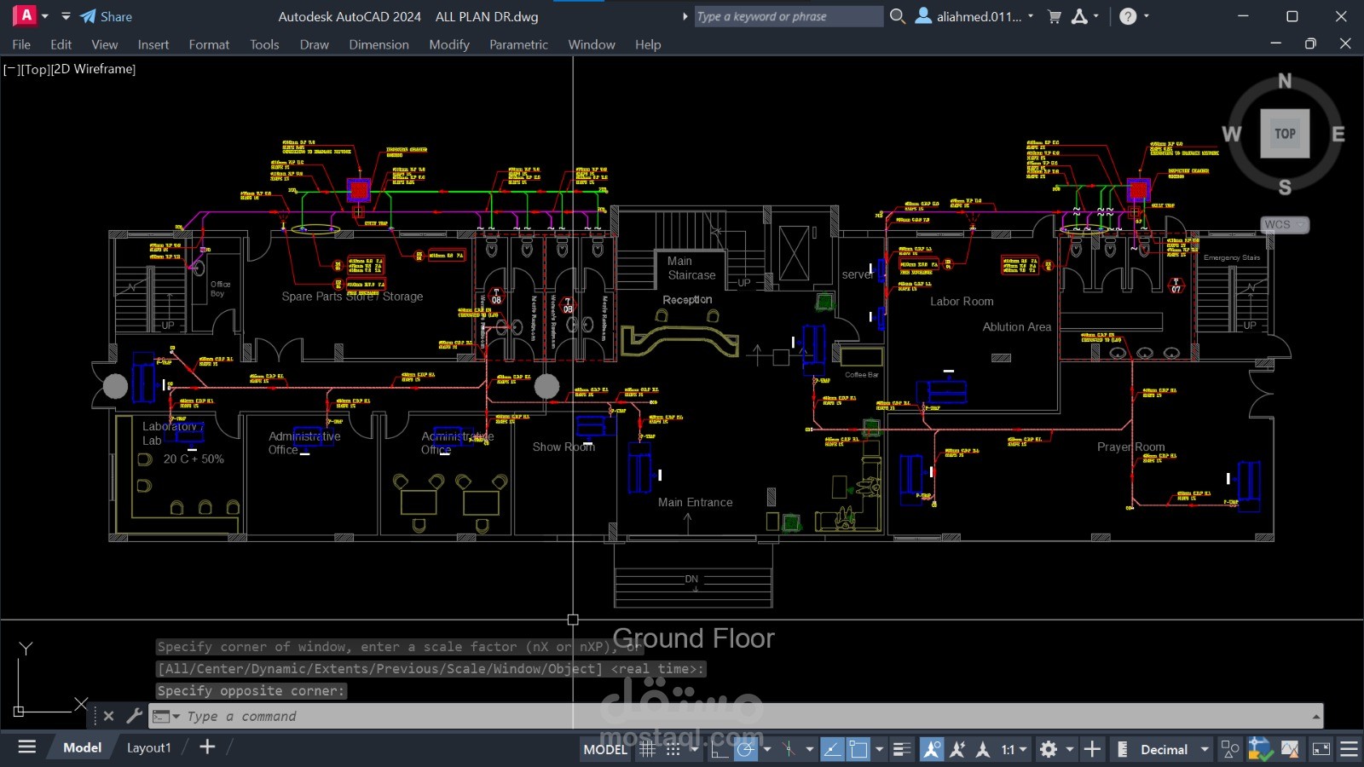Expand workspace switching dropdown arrow
1364x767 pixels.
1069,749
